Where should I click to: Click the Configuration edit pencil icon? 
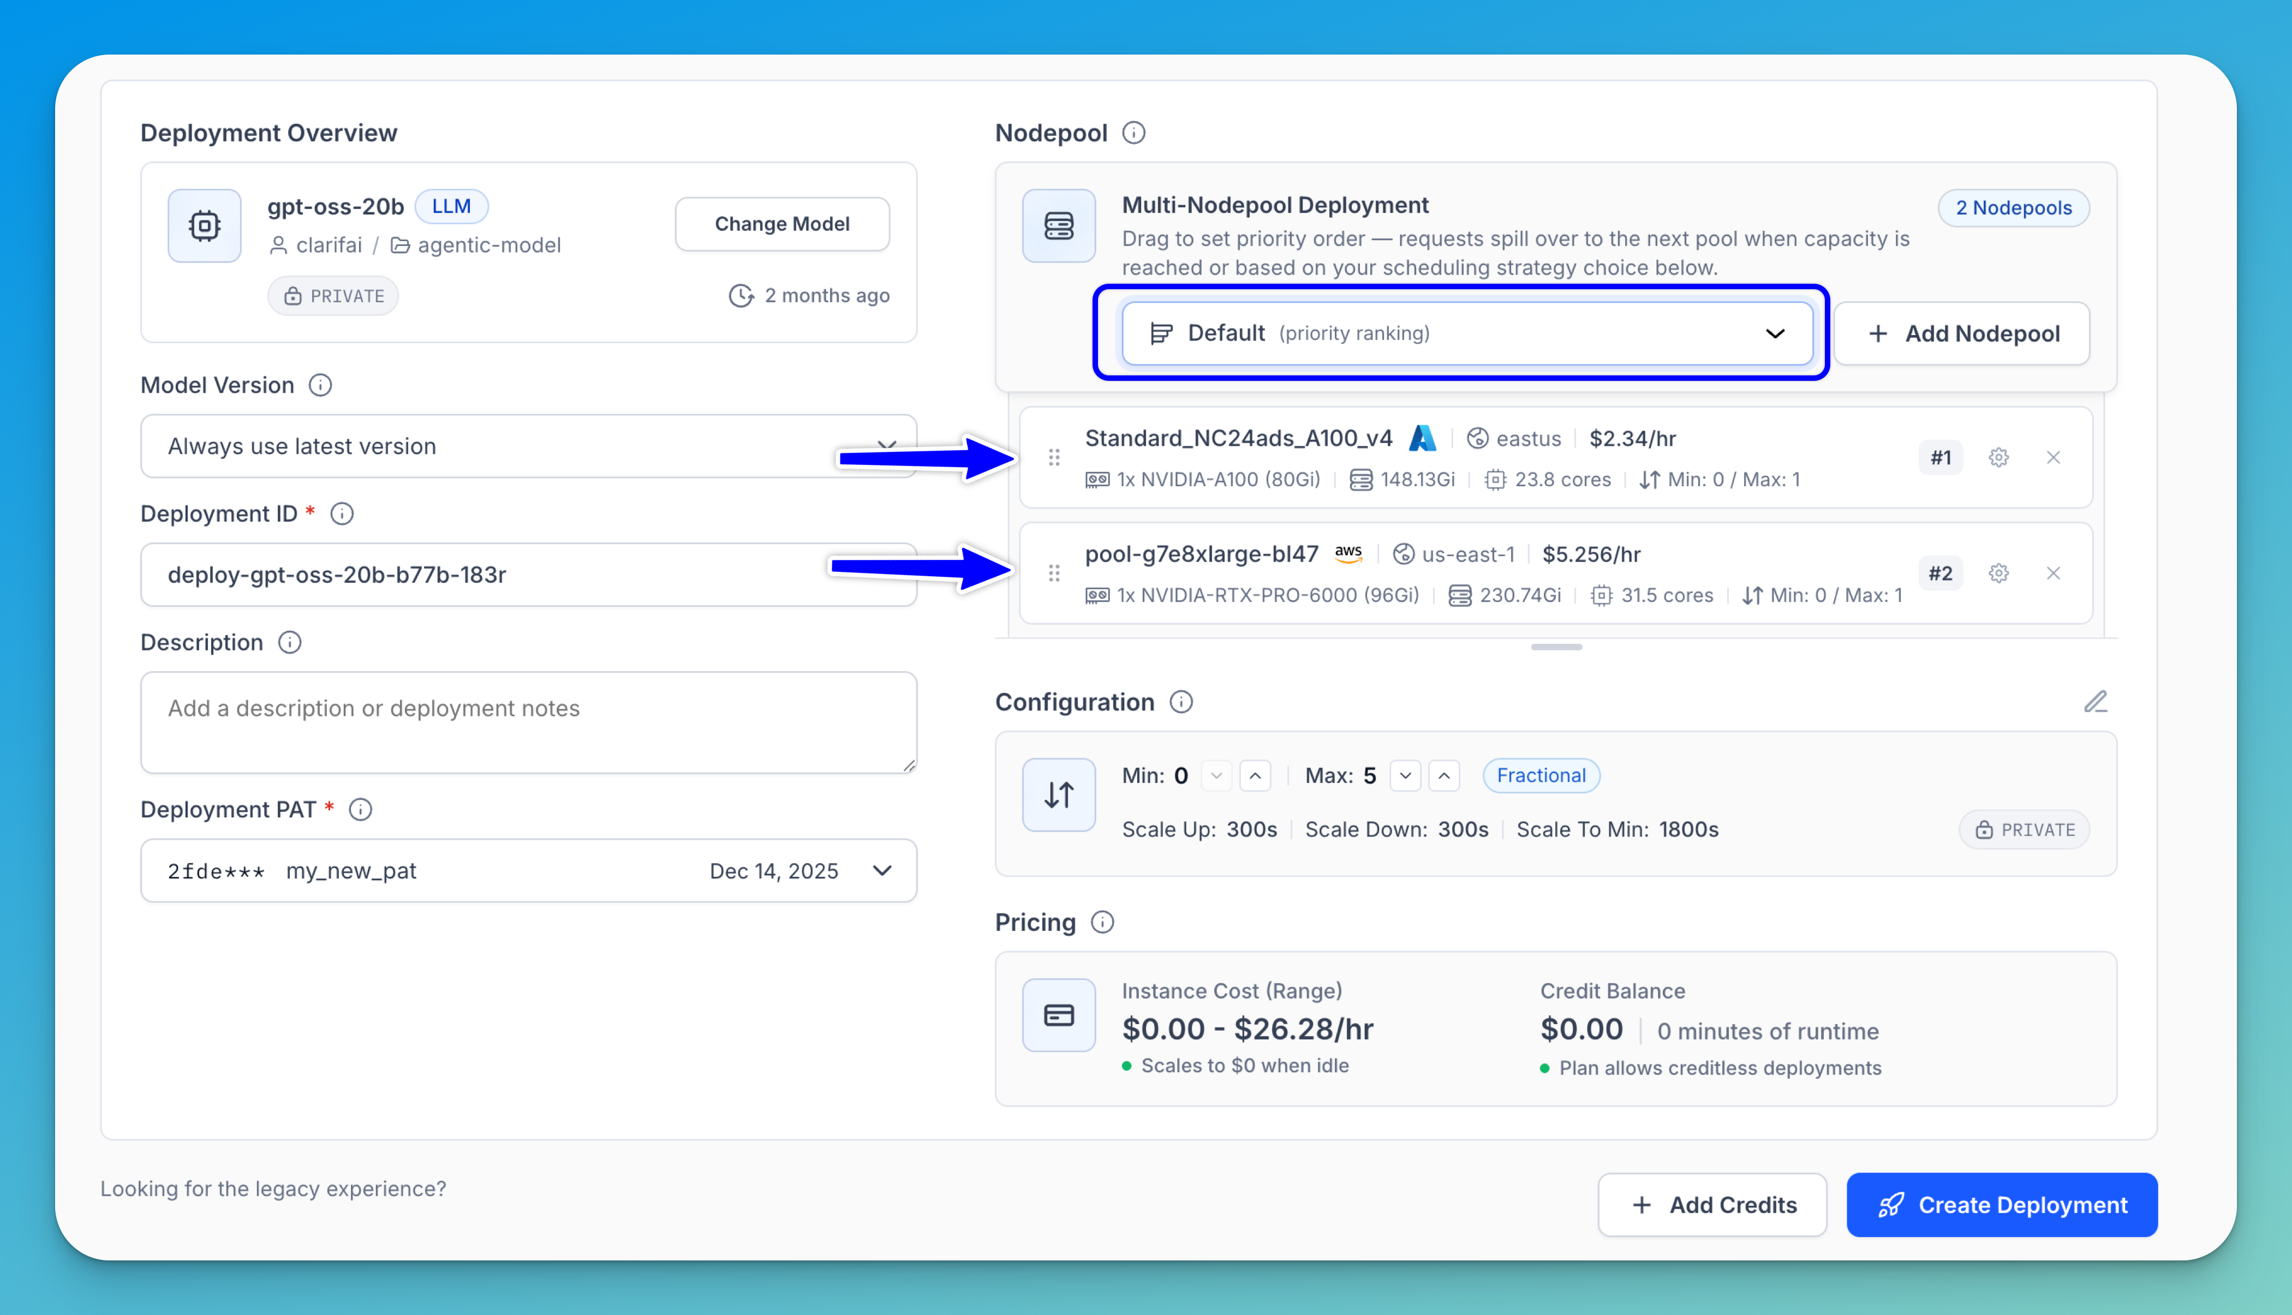(x=2095, y=702)
